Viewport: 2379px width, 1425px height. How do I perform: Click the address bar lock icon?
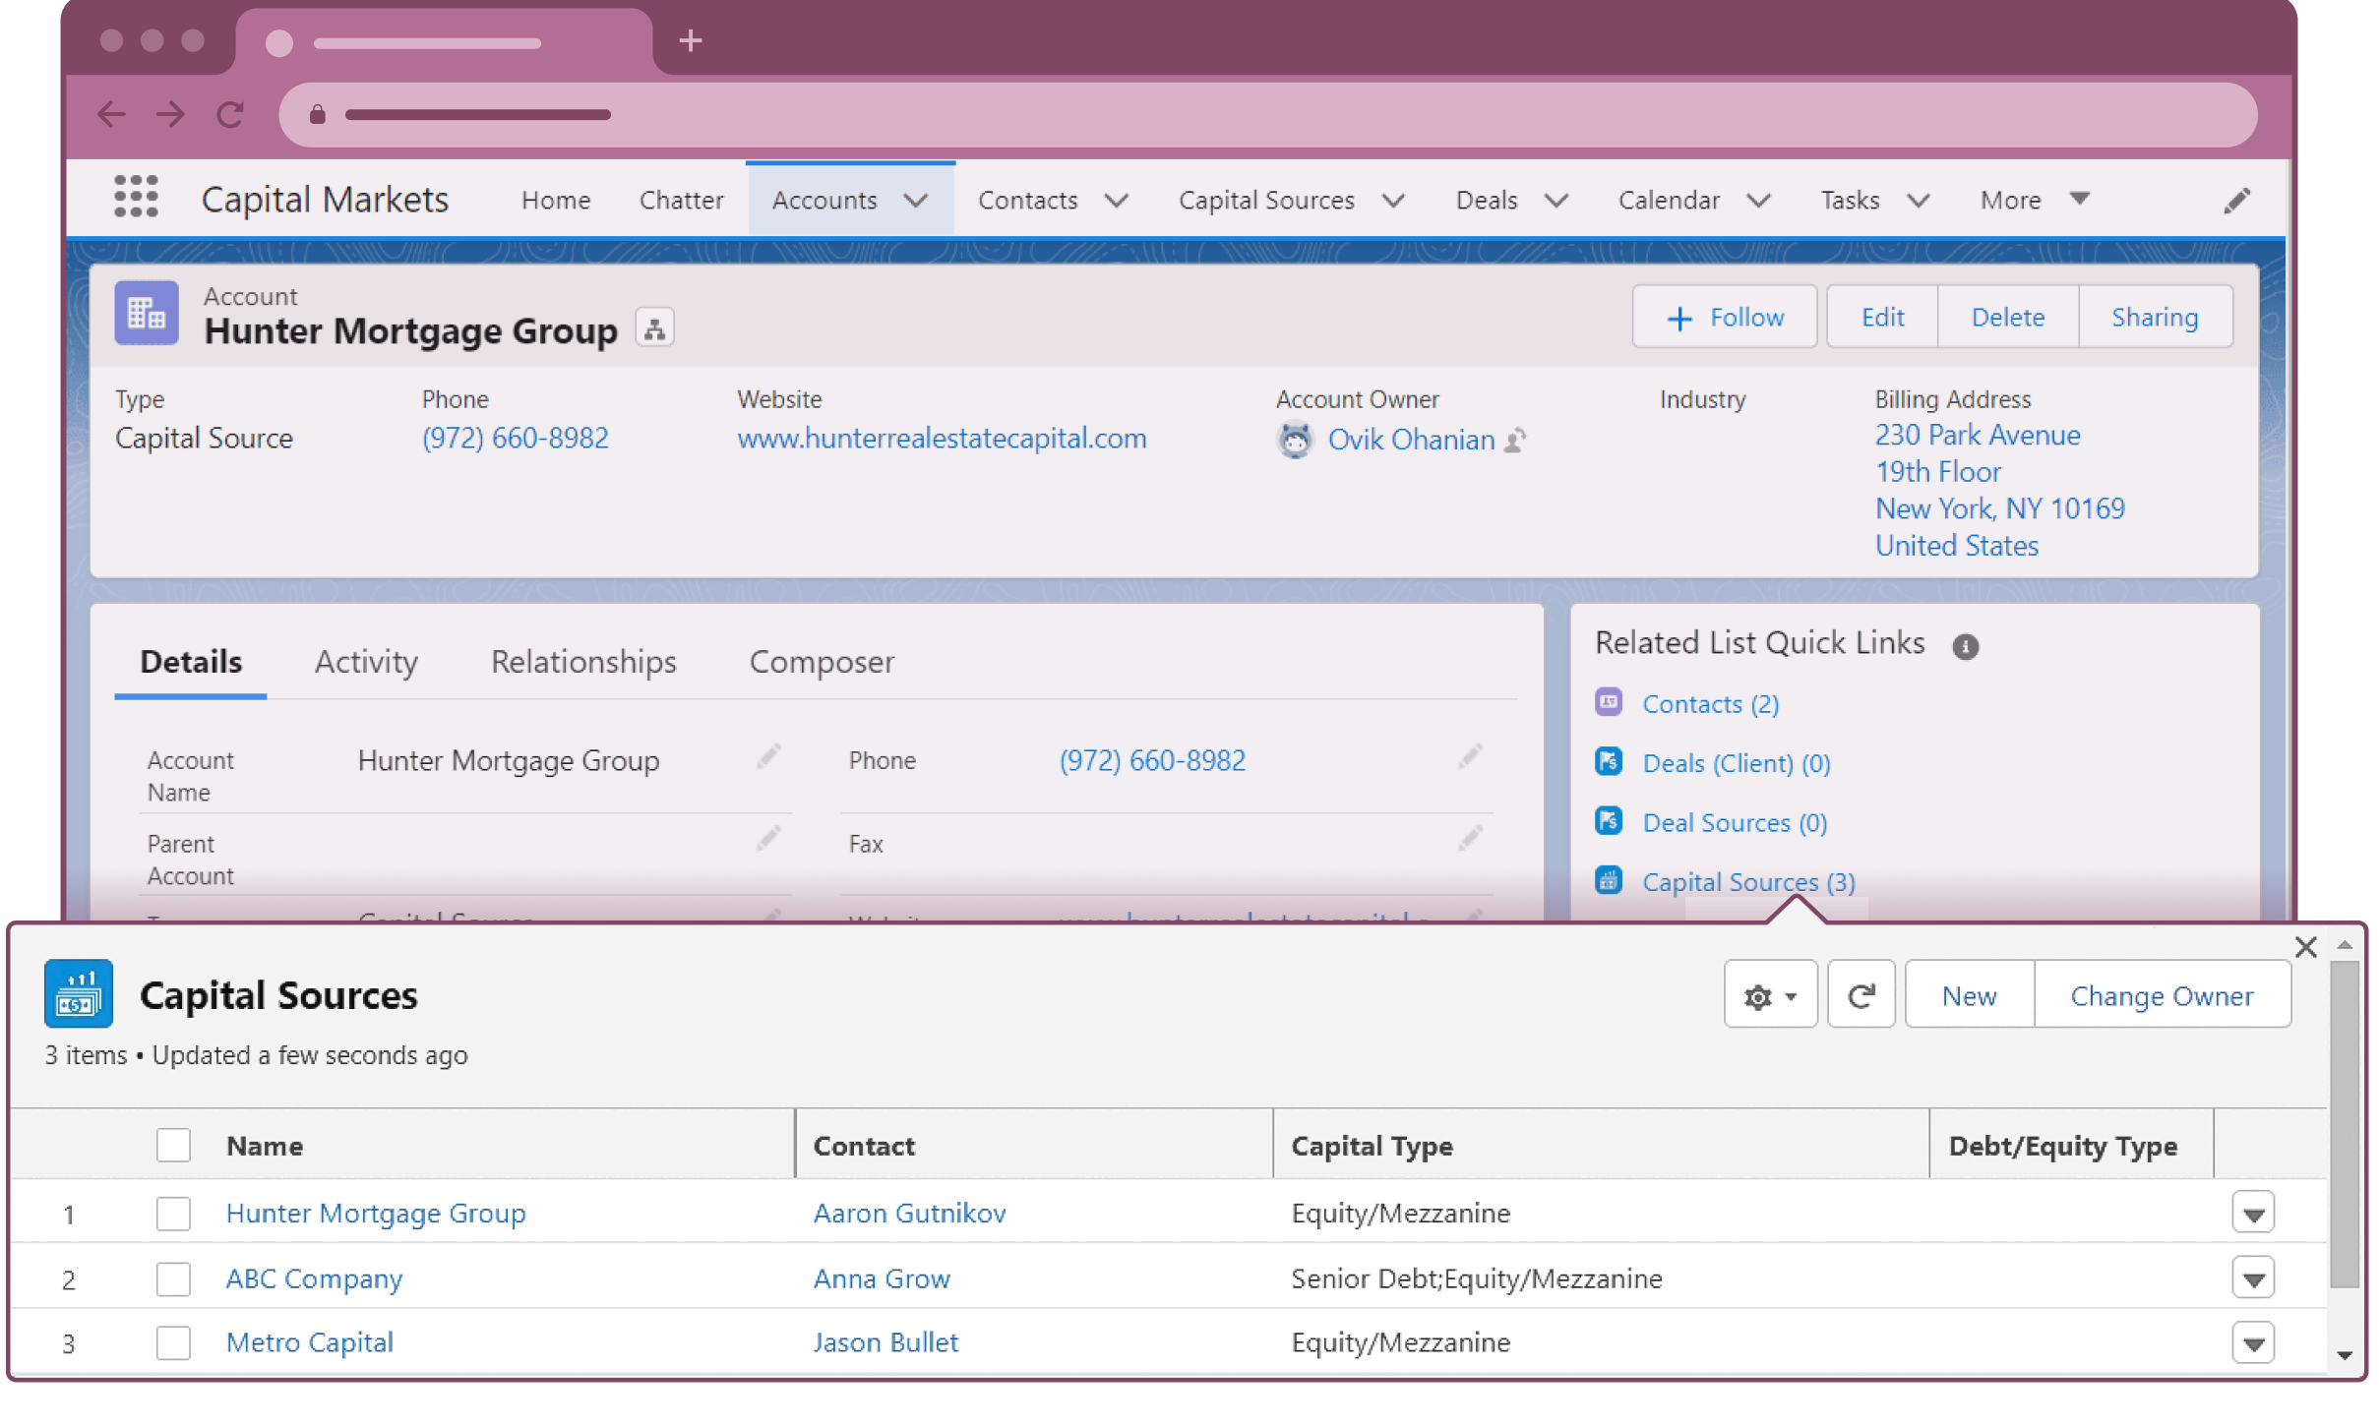[317, 115]
